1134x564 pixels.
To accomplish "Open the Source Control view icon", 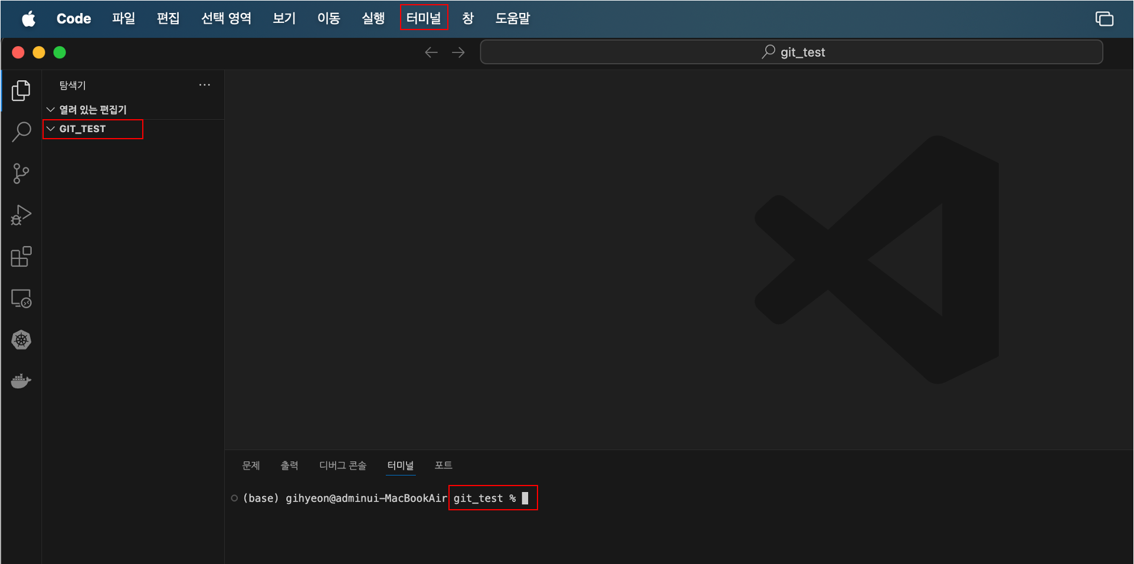I will 21,173.
